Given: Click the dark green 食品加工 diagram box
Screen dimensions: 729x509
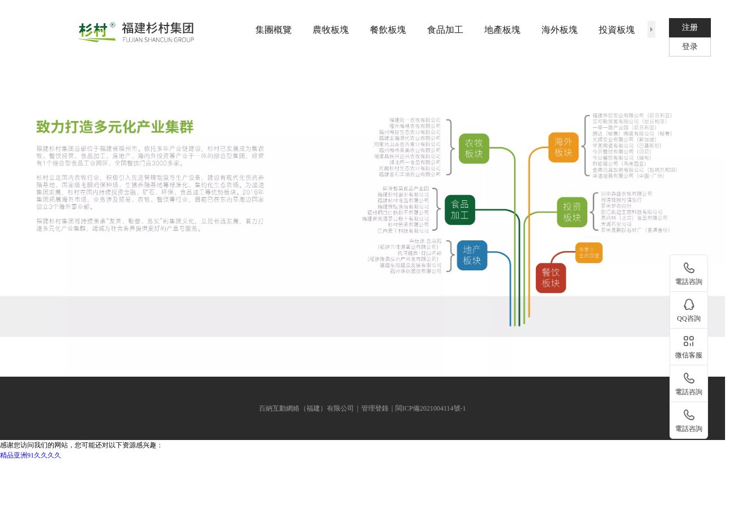Looking at the screenshot, I should [x=459, y=210].
